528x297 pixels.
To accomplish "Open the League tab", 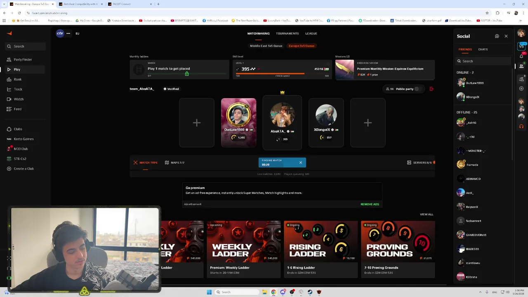I will coord(311,33).
